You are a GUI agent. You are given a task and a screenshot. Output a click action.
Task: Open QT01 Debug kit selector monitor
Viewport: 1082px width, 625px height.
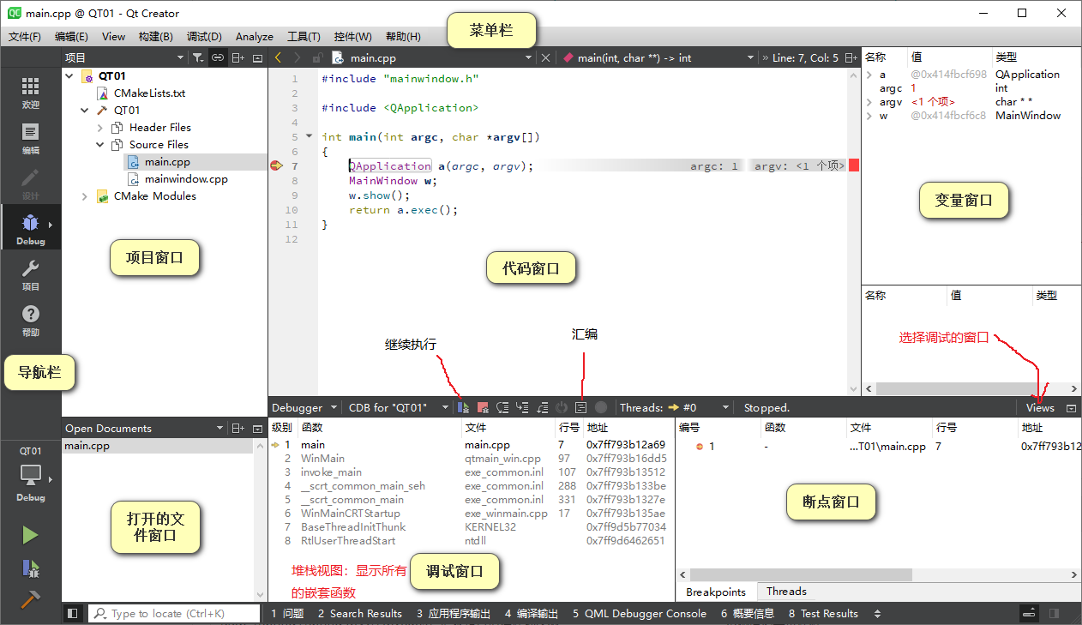[x=31, y=474]
